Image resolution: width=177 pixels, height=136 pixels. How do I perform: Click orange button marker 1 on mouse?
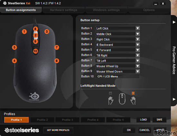point(24,32)
